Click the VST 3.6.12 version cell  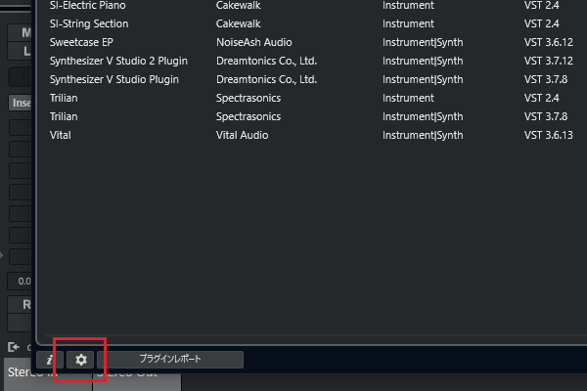click(549, 42)
